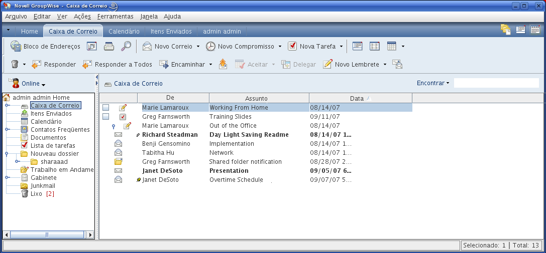Screen dimensions: 546x253
Task: Open the Ações menu
Action: [x=82, y=17]
